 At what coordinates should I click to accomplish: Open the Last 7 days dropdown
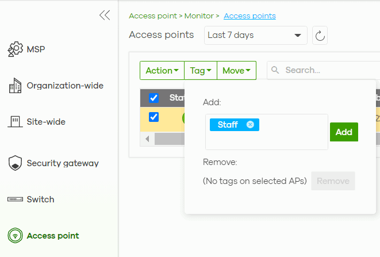256,36
